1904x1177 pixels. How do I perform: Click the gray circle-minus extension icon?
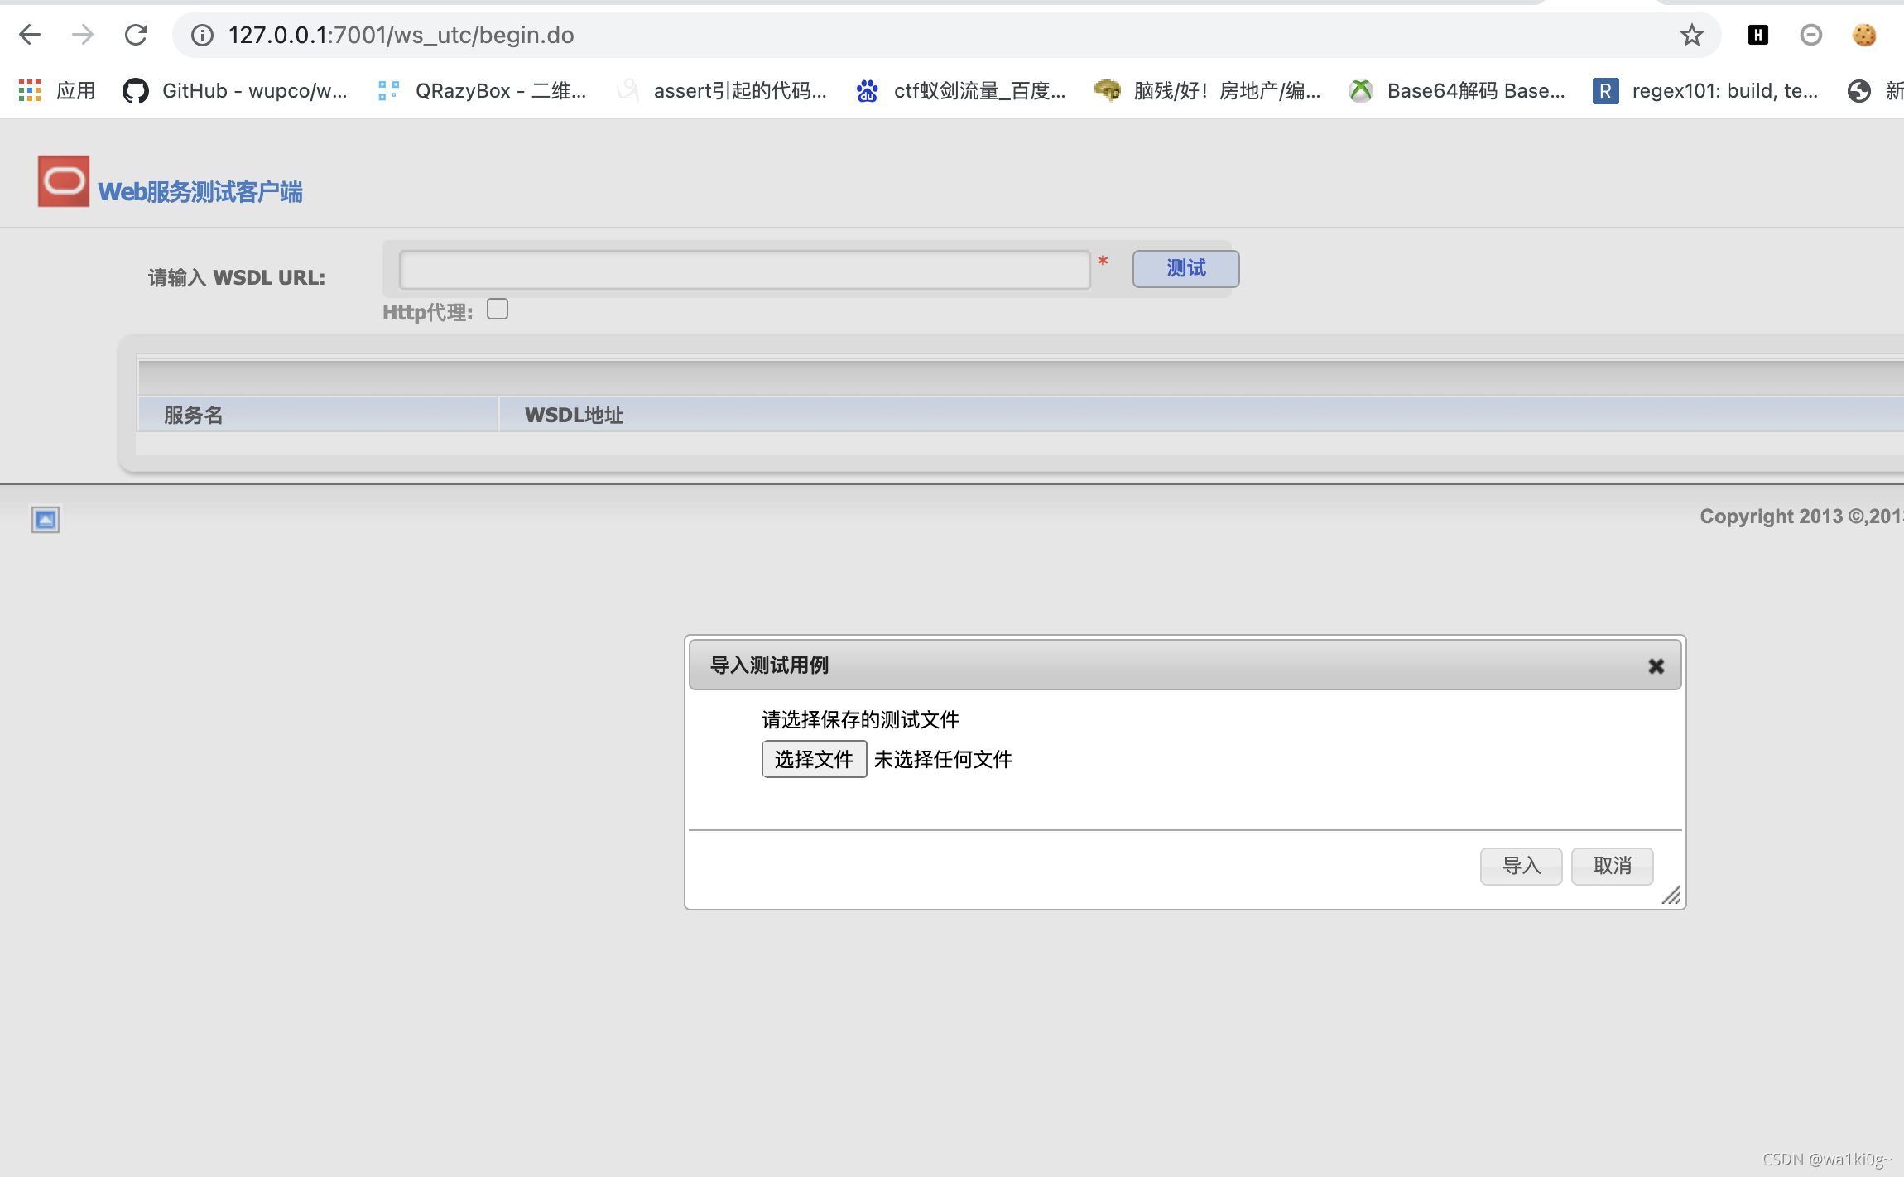click(x=1811, y=35)
